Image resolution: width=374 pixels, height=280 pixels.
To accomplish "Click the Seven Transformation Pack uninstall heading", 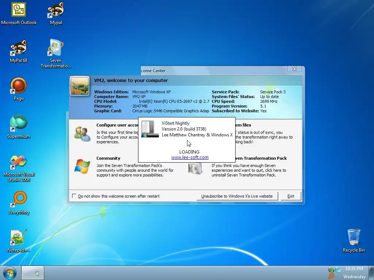I will tap(261, 158).
